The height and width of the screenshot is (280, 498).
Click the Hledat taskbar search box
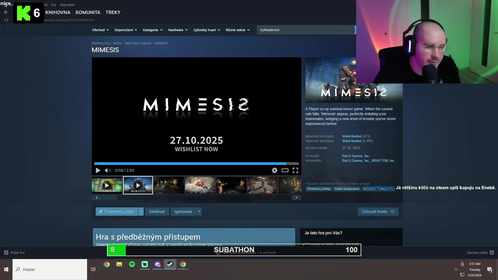50,269
